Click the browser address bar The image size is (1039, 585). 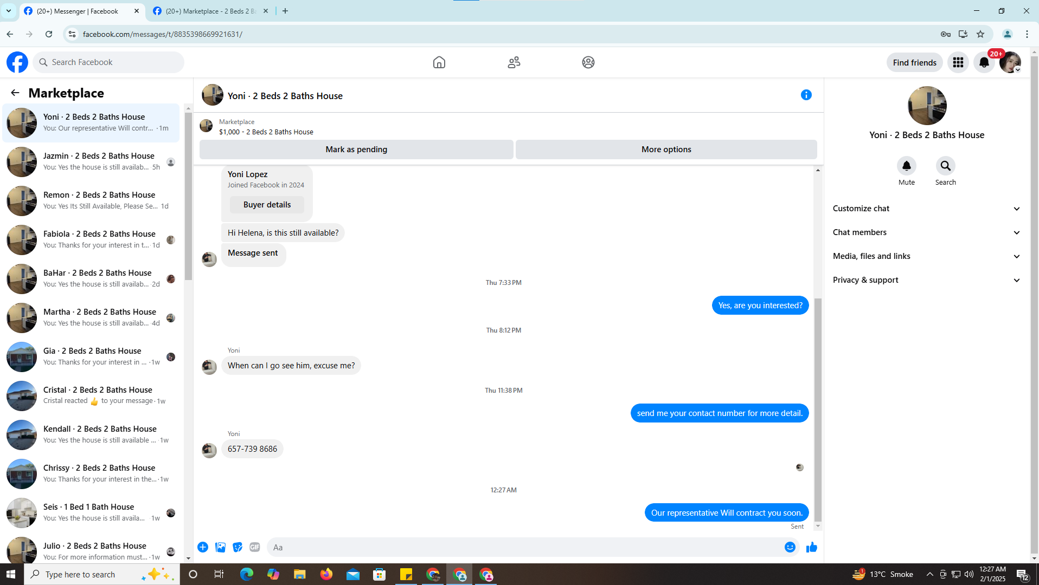tap(504, 34)
